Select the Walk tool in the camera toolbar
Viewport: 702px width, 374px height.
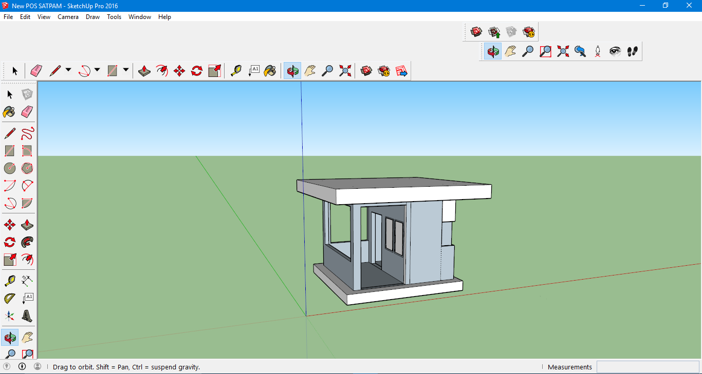click(x=632, y=51)
